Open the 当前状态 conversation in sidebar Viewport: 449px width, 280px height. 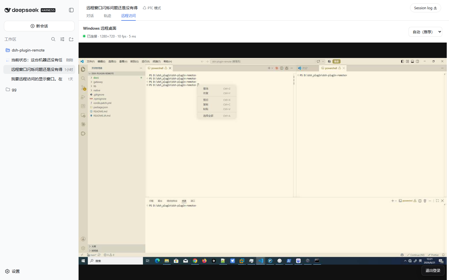[39, 60]
